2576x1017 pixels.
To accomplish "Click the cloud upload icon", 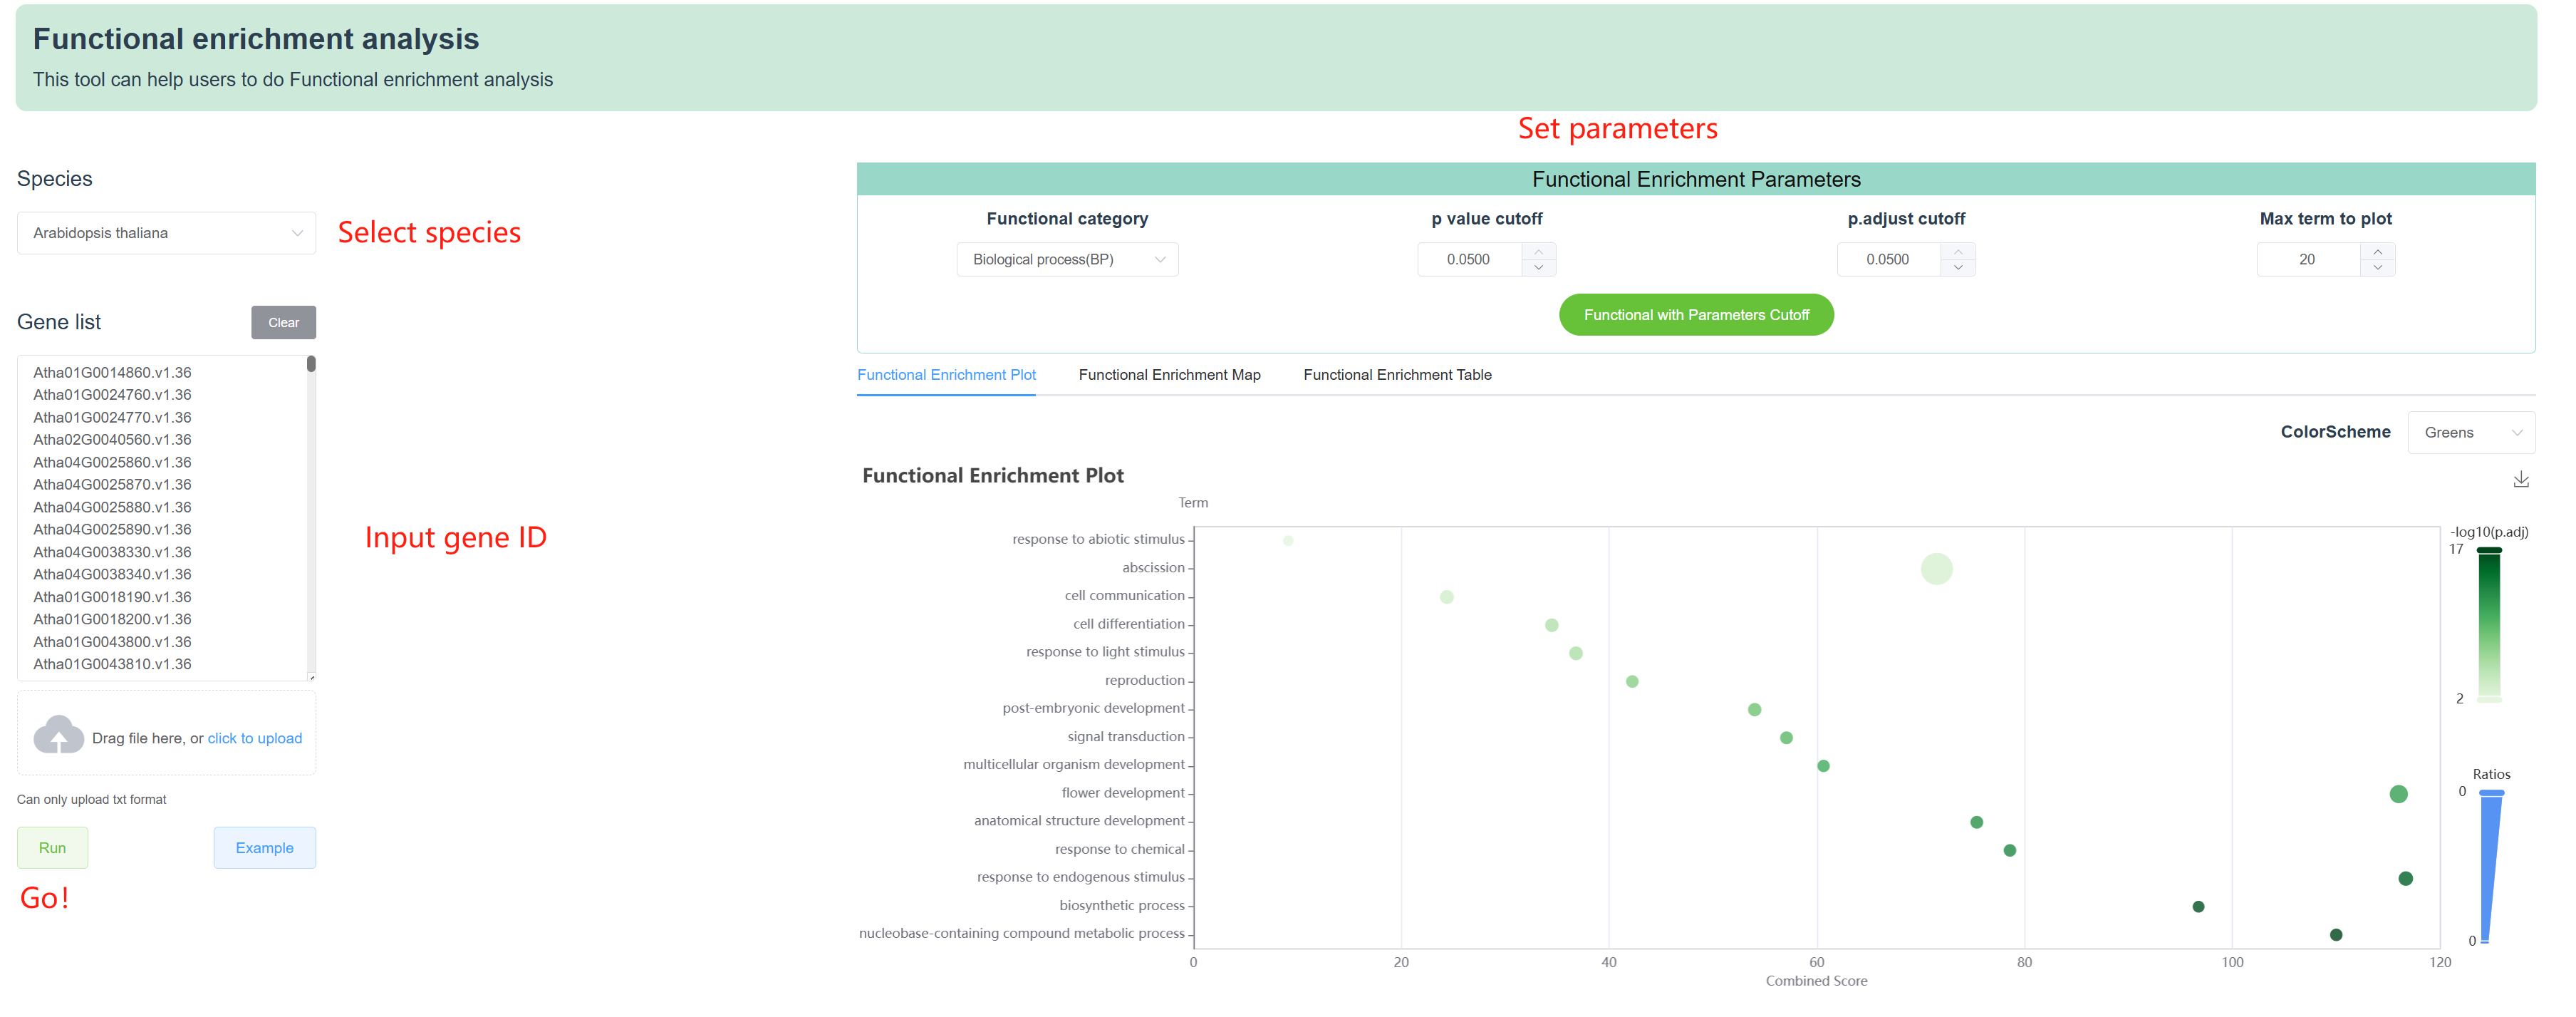I will click(58, 735).
